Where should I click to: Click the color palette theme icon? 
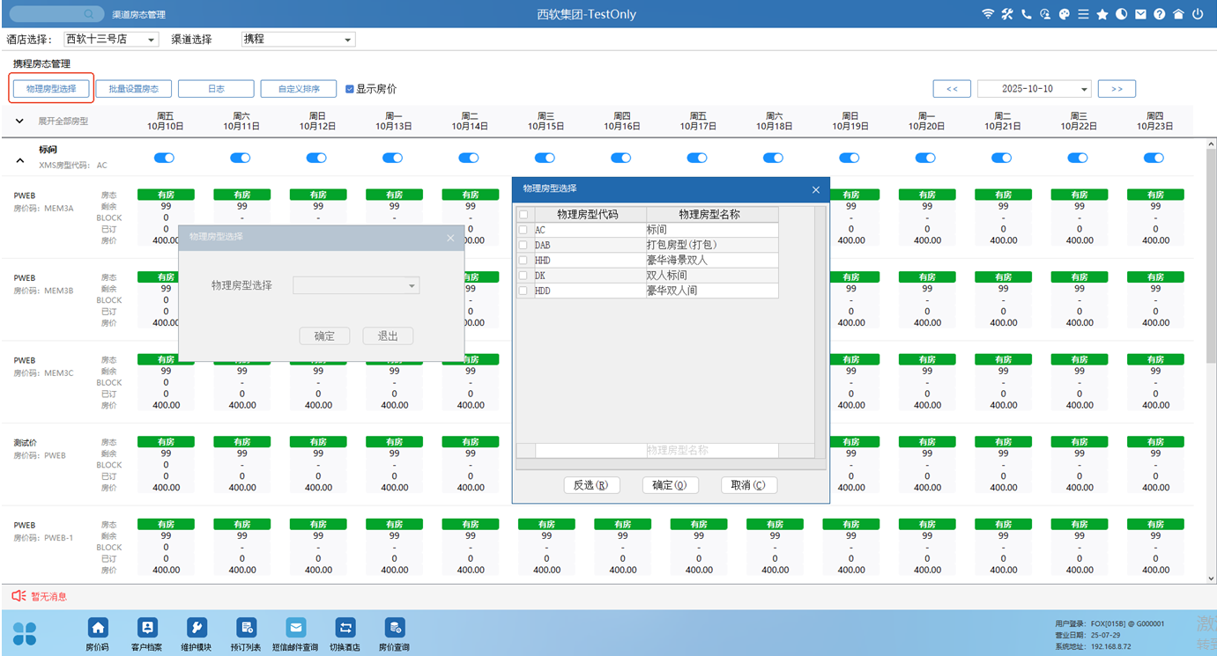click(1064, 14)
